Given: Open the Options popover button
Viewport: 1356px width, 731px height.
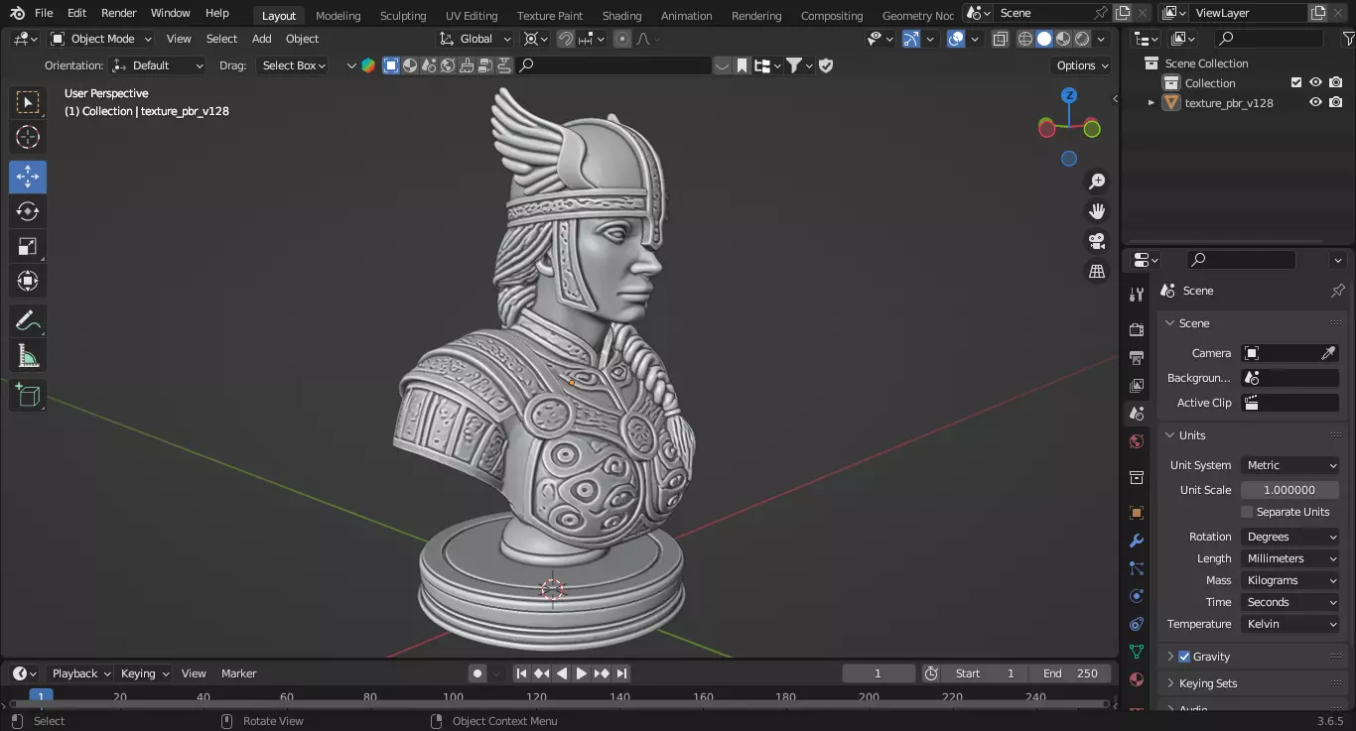Looking at the screenshot, I should [x=1082, y=65].
